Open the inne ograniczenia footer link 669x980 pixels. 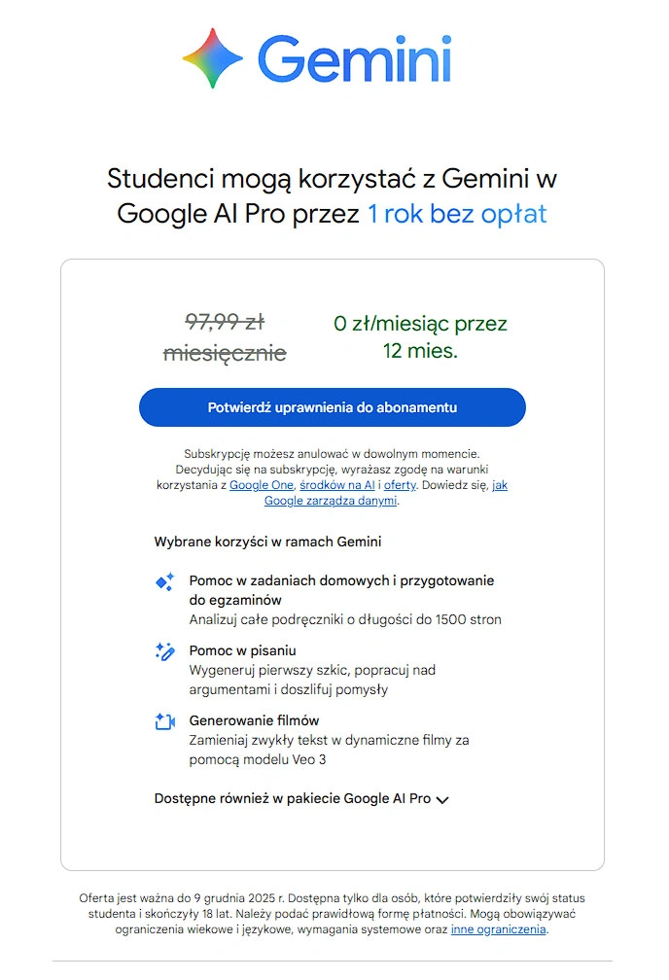click(499, 929)
